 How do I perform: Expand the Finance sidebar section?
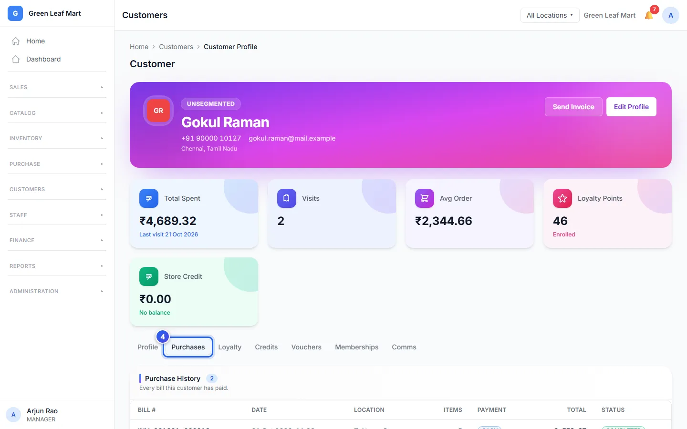57,240
